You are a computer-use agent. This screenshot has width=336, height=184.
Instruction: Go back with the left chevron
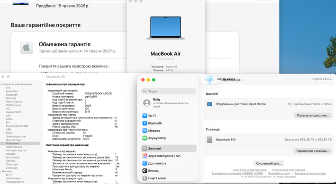point(205,80)
